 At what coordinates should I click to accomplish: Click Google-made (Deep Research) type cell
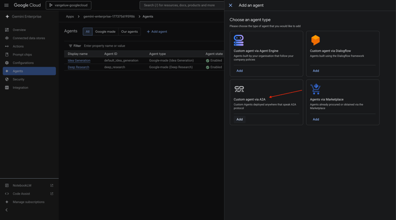171,67
